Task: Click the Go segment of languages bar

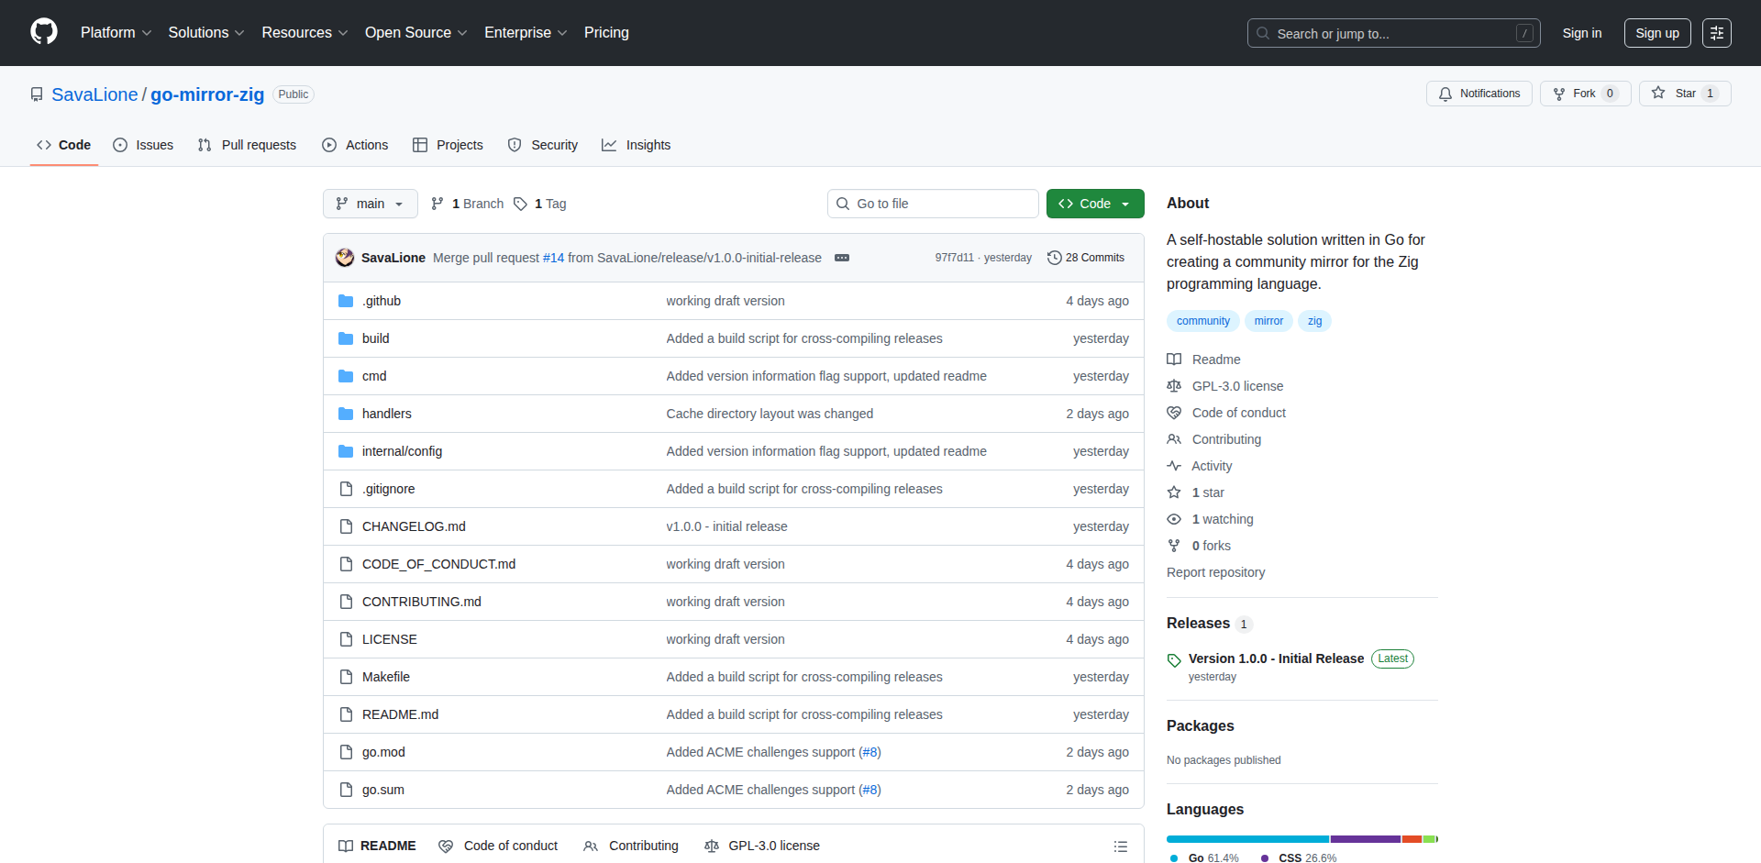Action: [1247, 839]
